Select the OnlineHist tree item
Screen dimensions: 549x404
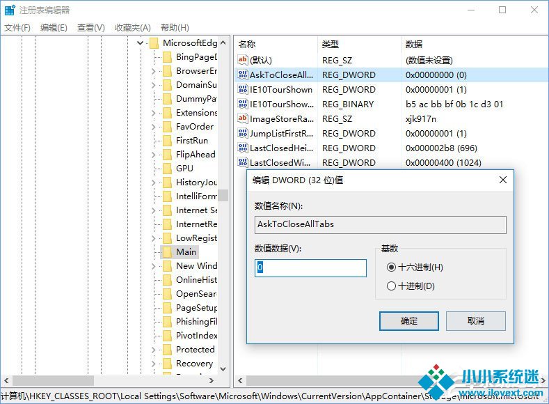coord(196,280)
